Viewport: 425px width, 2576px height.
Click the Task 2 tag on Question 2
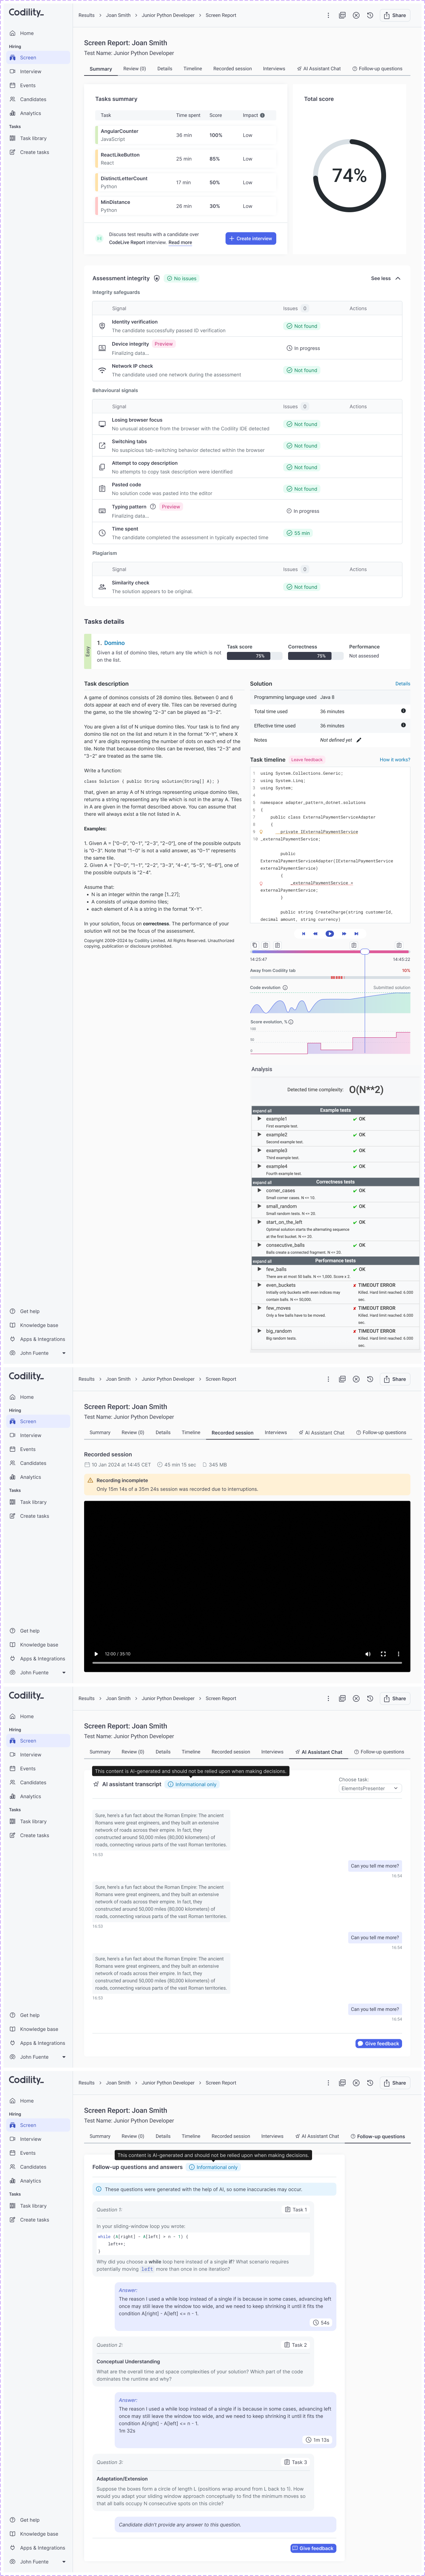tap(296, 2345)
